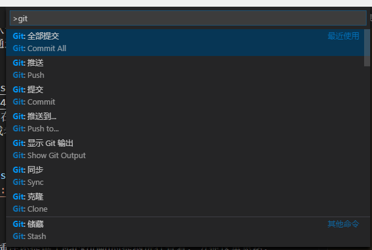Viewport: 372px width, 250px height.
Task: Click the 其他命令 group label
Action: click(343, 224)
